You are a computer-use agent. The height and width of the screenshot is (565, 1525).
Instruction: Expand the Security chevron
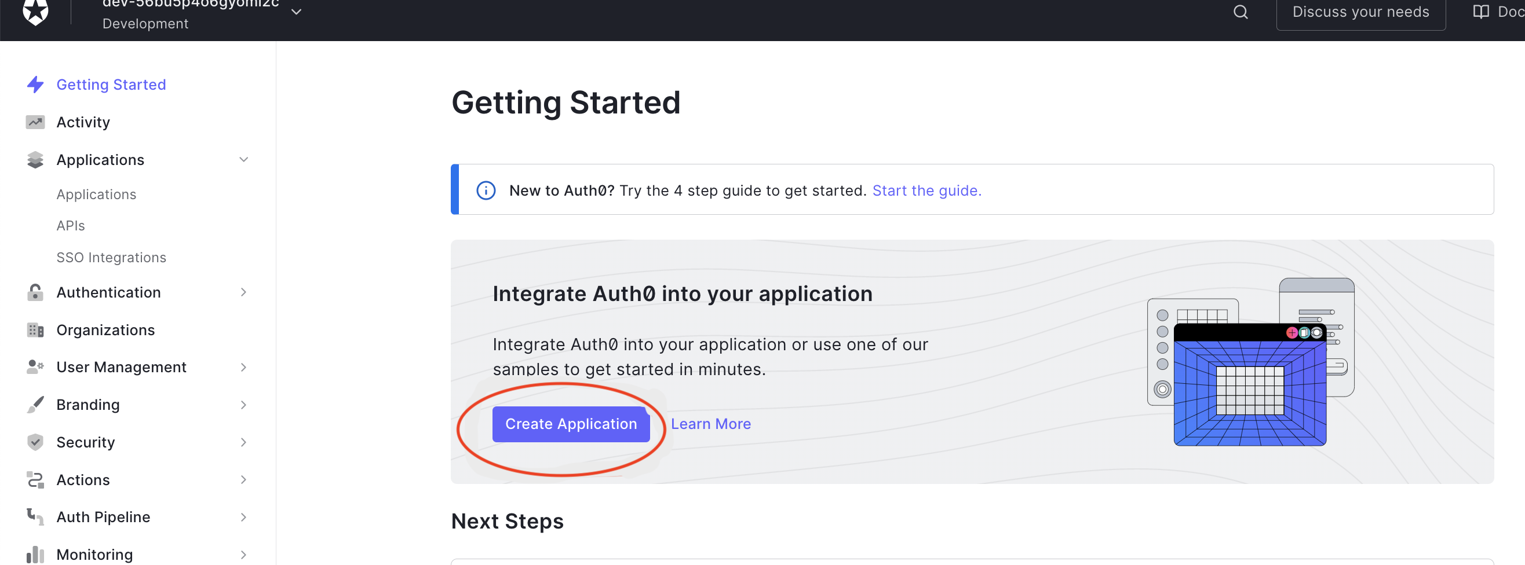(x=243, y=442)
